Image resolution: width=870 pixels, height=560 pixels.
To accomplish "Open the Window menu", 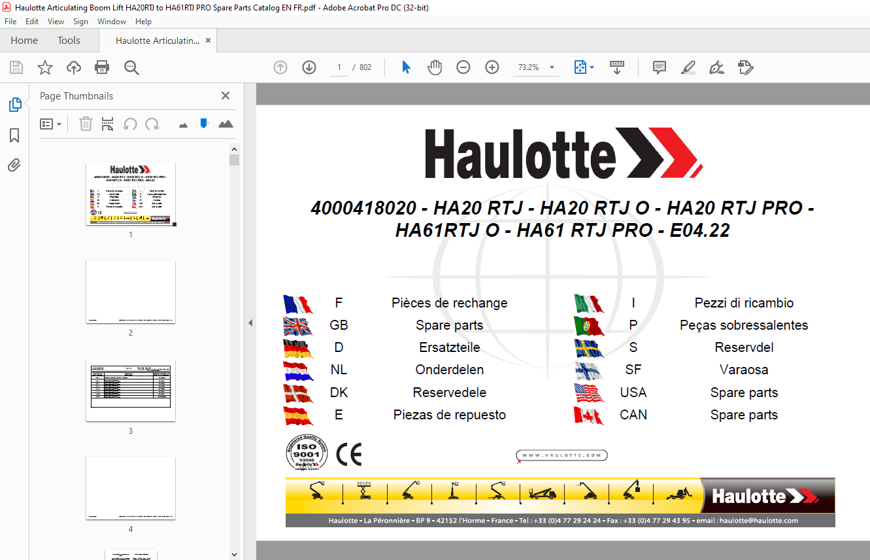I will pyautogui.click(x=112, y=22).
